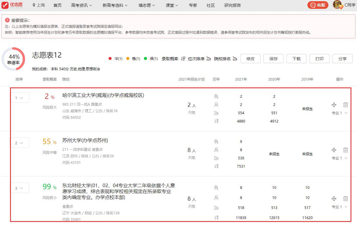357x227 pixels.
Task: Click the move icon for 苏州大学
Action: coord(334,150)
